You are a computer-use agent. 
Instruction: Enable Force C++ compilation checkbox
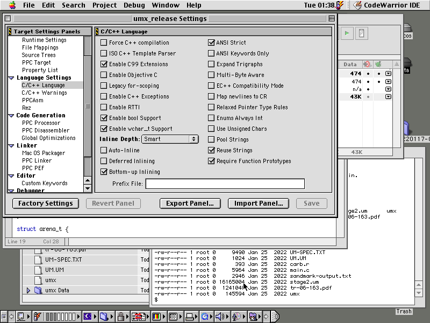104,43
